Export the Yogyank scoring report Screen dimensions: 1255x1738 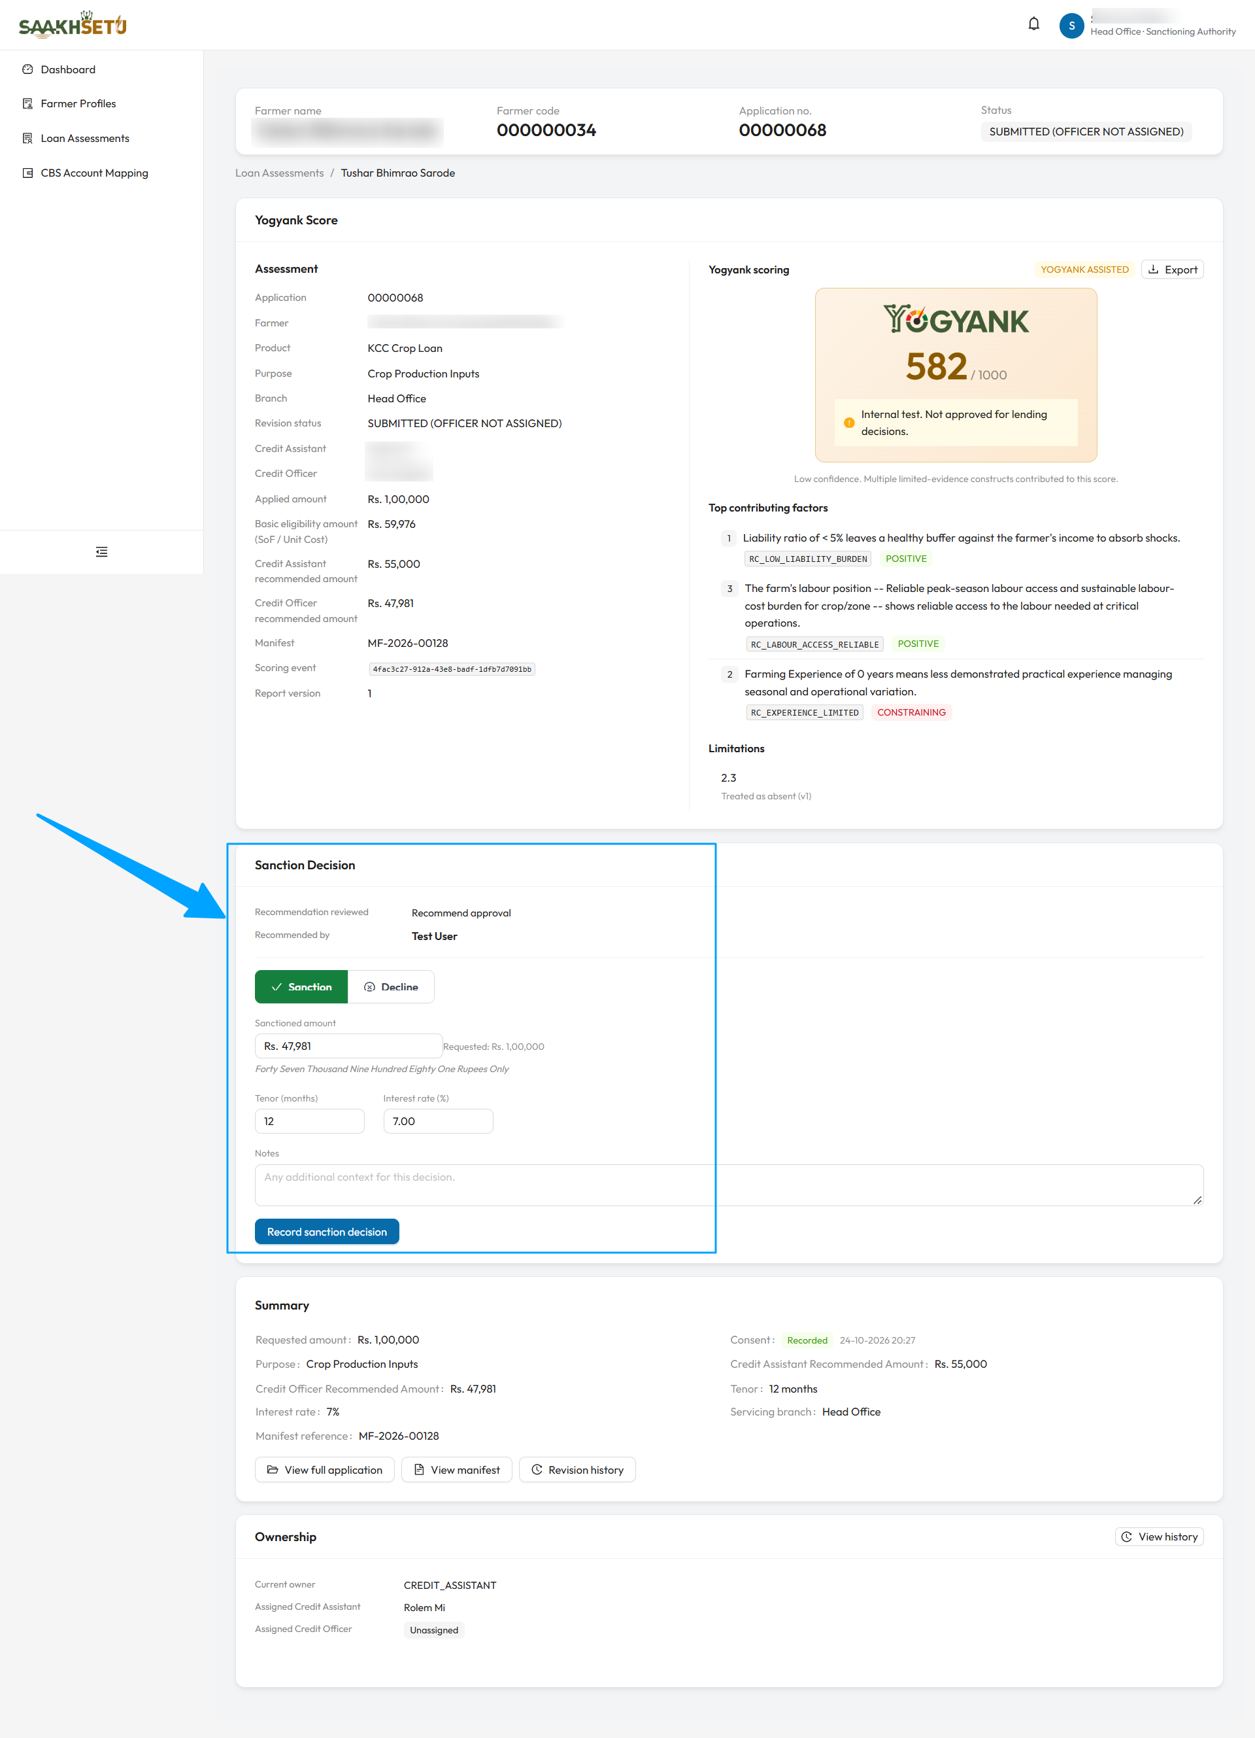[1172, 269]
